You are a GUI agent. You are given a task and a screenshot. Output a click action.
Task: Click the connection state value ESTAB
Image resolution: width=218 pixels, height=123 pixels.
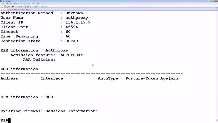[x=72, y=41]
